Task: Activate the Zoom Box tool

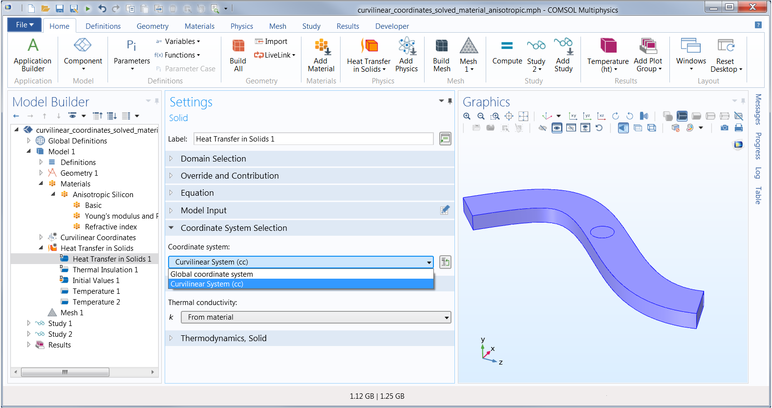Action: [495, 116]
